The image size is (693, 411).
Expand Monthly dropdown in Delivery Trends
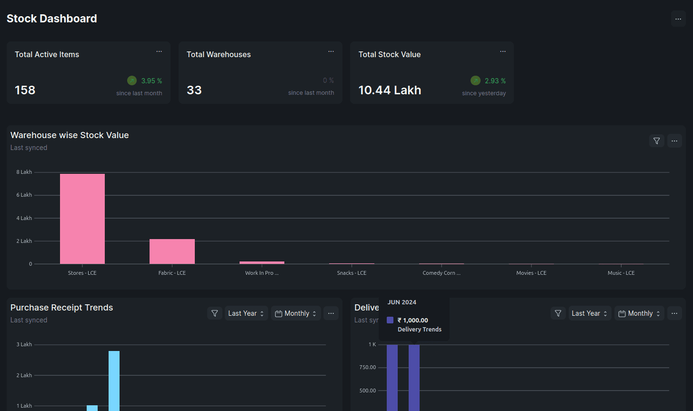639,313
